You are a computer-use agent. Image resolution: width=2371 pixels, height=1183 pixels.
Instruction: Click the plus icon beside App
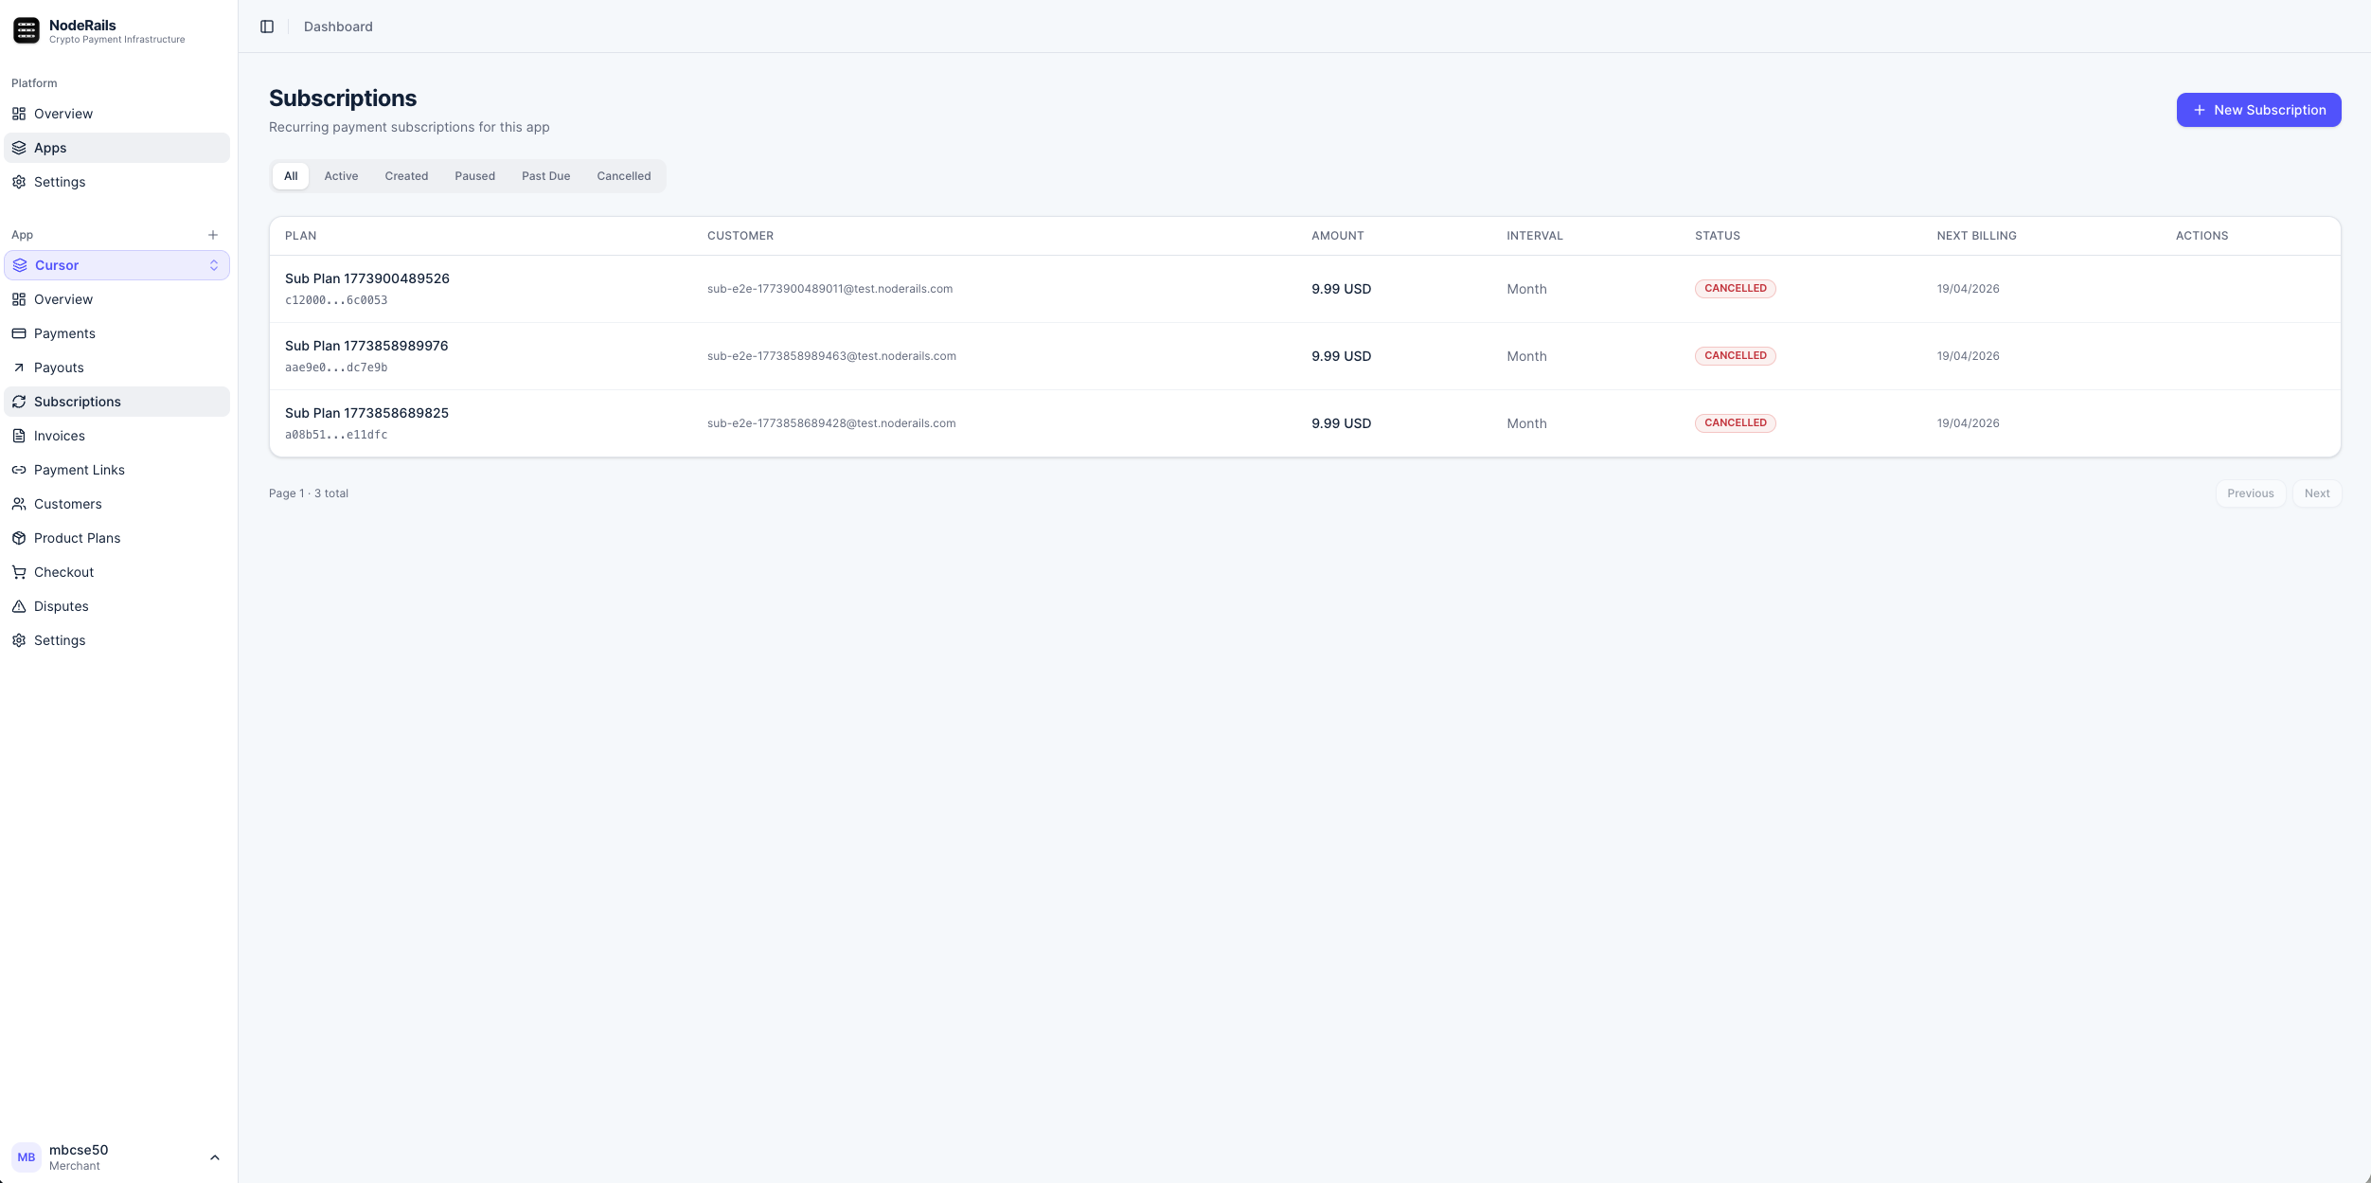pyautogui.click(x=213, y=235)
